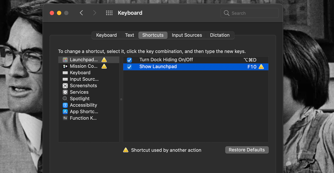Uncheck Turn Dock Hiding On/Off checkbox
The image size is (334, 173).
tap(129, 60)
